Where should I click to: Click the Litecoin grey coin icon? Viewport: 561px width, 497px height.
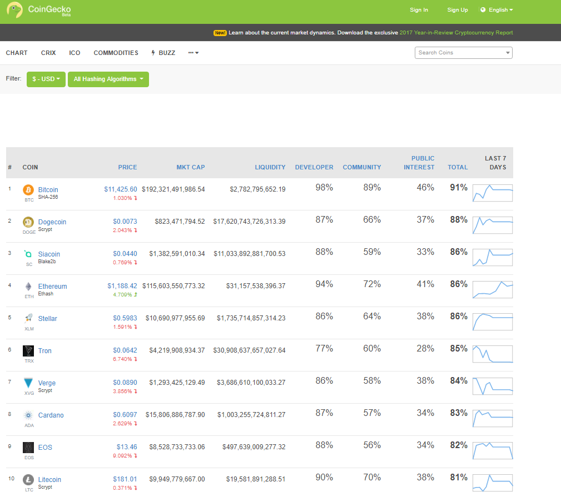28,479
